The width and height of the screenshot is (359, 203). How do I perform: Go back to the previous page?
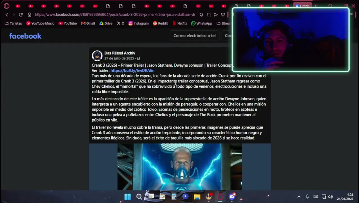(x=7, y=15)
